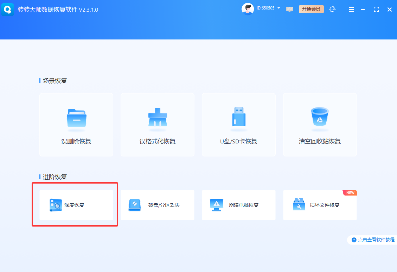Click the 进阶恢复 section heading

click(55, 177)
